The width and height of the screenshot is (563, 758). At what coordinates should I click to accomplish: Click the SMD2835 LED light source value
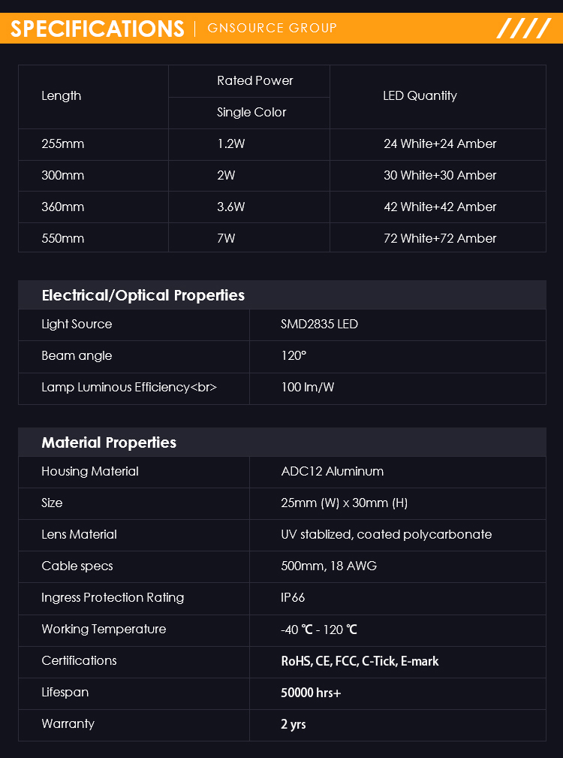tap(319, 324)
